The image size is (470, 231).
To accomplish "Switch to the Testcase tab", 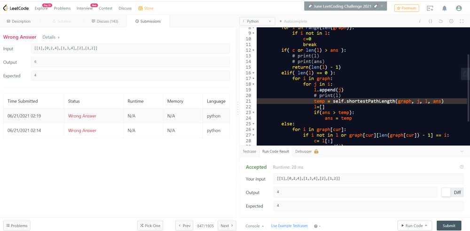I will click(250, 151).
